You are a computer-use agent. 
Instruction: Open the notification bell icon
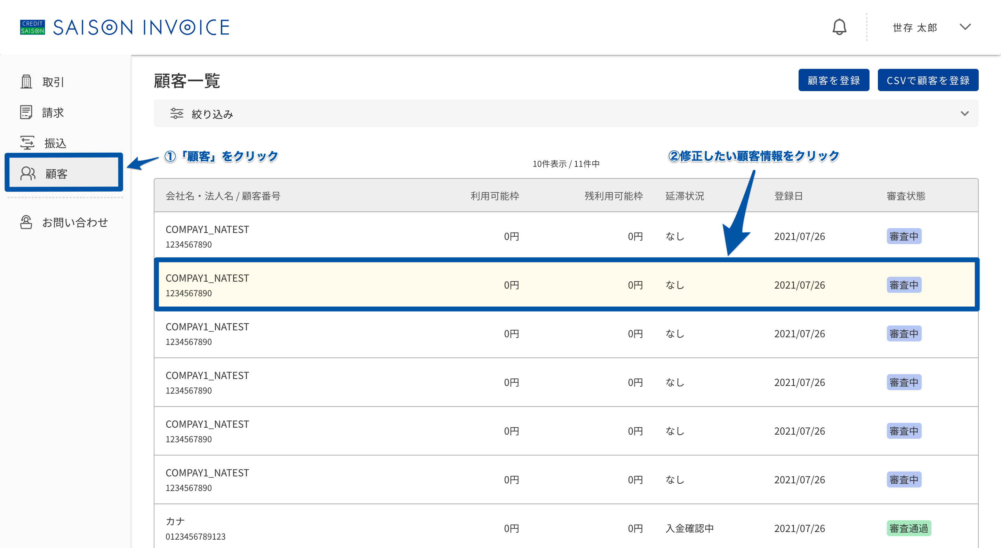point(839,27)
